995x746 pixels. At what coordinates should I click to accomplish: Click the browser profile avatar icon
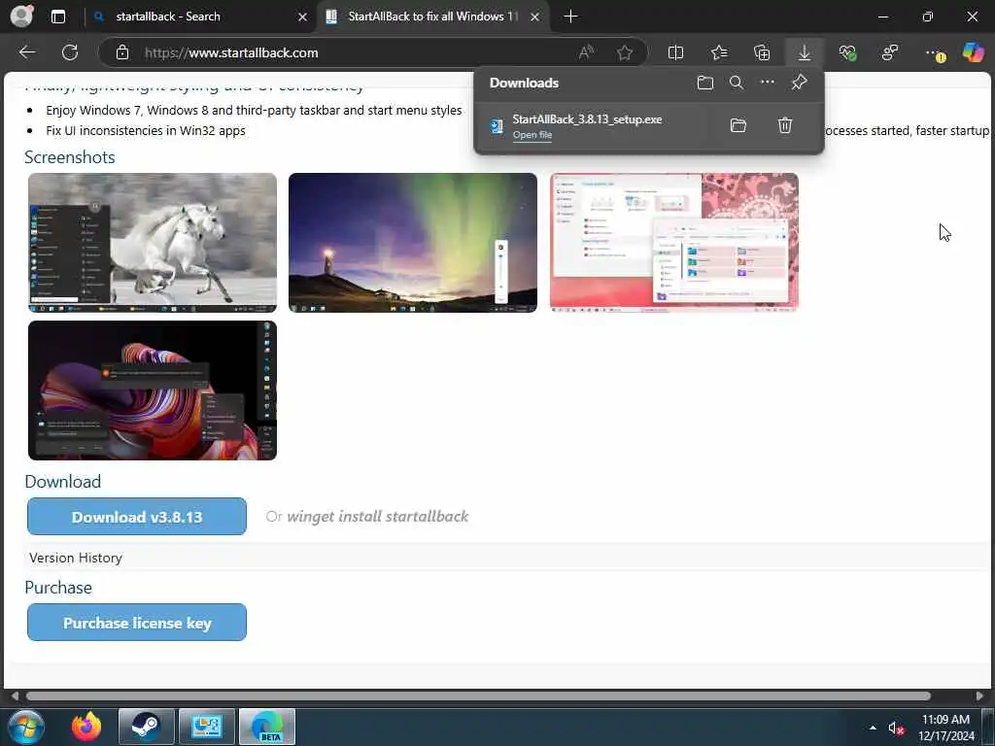(x=22, y=16)
